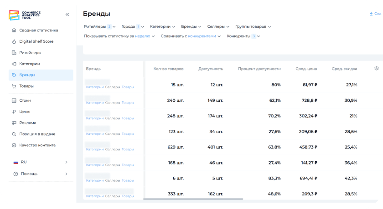The width and height of the screenshot is (383, 209).
Task: Click the ruble icon beside Цены
Action: click(14, 112)
